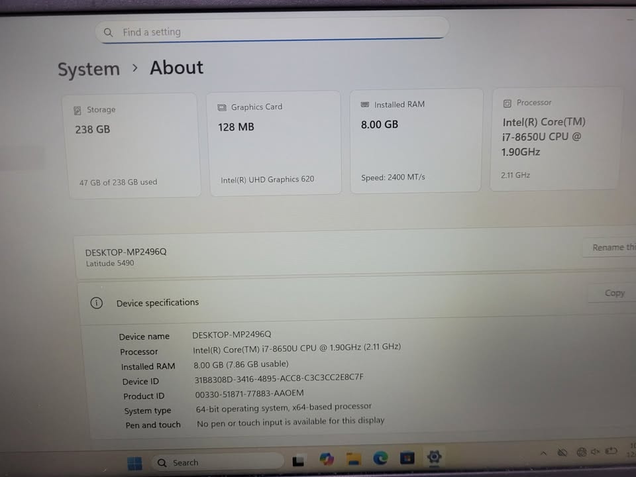Show hidden system tray icons
The image size is (636, 477).
point(543,453)
